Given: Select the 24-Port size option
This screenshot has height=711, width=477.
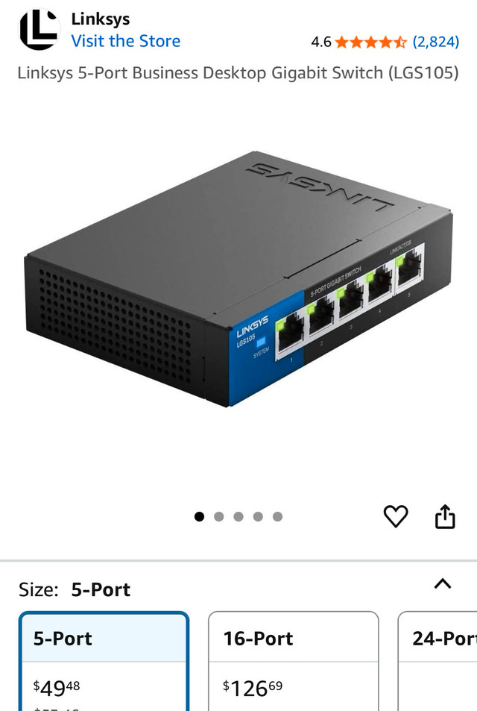Looking at the screenshot, I should 437,662.
